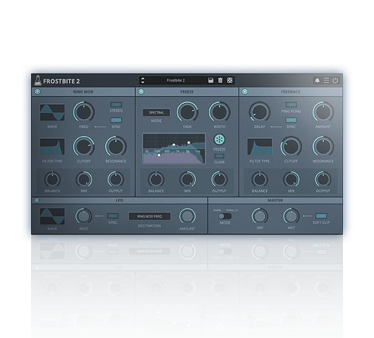The width and height of the screenshot is (374, 338).
Task: Enable the Ring Mod STEREO switch
Action: pos(116,105)
